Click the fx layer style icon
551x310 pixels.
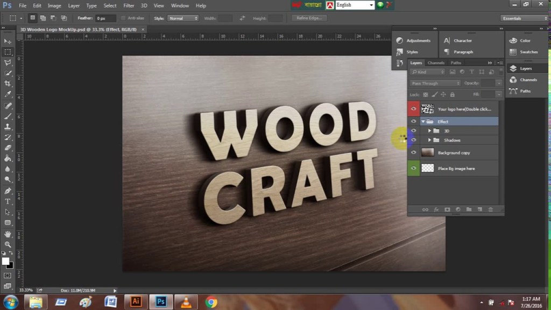[x=436, y=209]
